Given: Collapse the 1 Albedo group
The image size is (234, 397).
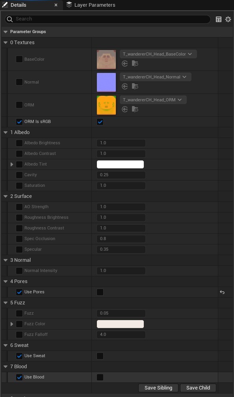Looking at the screenshot, I should (x=5, y=132).
